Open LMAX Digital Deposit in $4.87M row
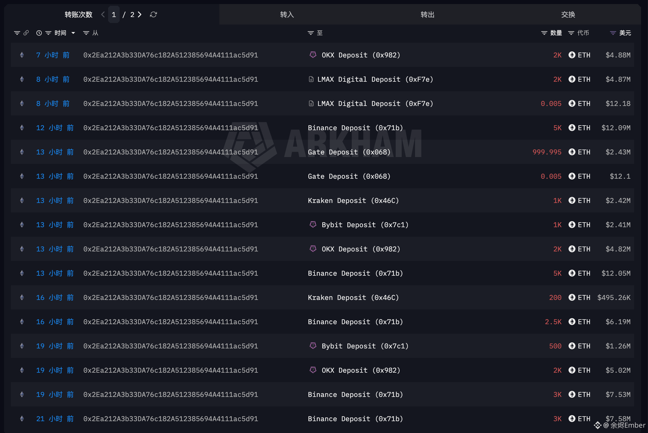 [375, 79]
